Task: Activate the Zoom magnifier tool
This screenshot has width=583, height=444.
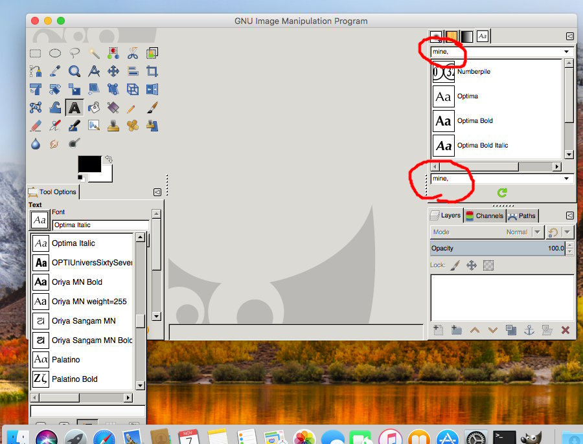Action: pos(74,71)
